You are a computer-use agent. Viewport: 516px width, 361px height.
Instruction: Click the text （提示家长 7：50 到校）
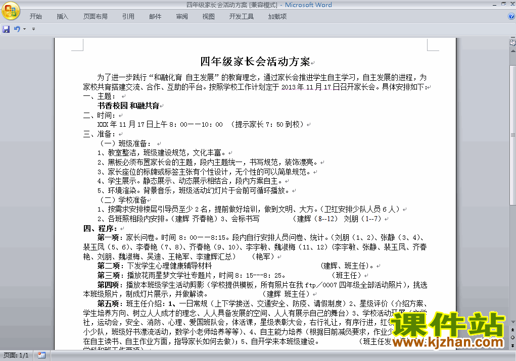pos(266,125)
